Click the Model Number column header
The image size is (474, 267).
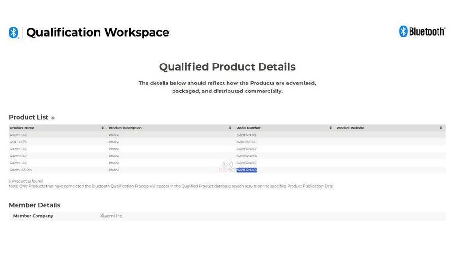coord(248,128)
